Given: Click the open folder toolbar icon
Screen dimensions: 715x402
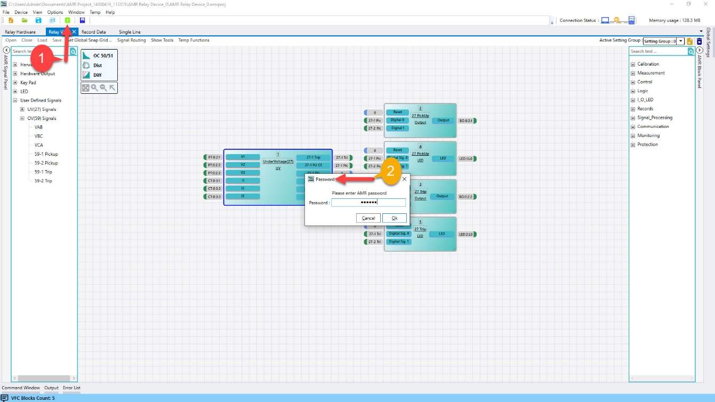Looking at the screenshot, I should pos(25,20).
